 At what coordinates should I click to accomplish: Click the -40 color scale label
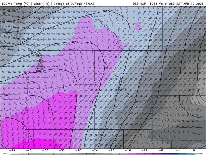pyautogui.click(x=29, y=150)
